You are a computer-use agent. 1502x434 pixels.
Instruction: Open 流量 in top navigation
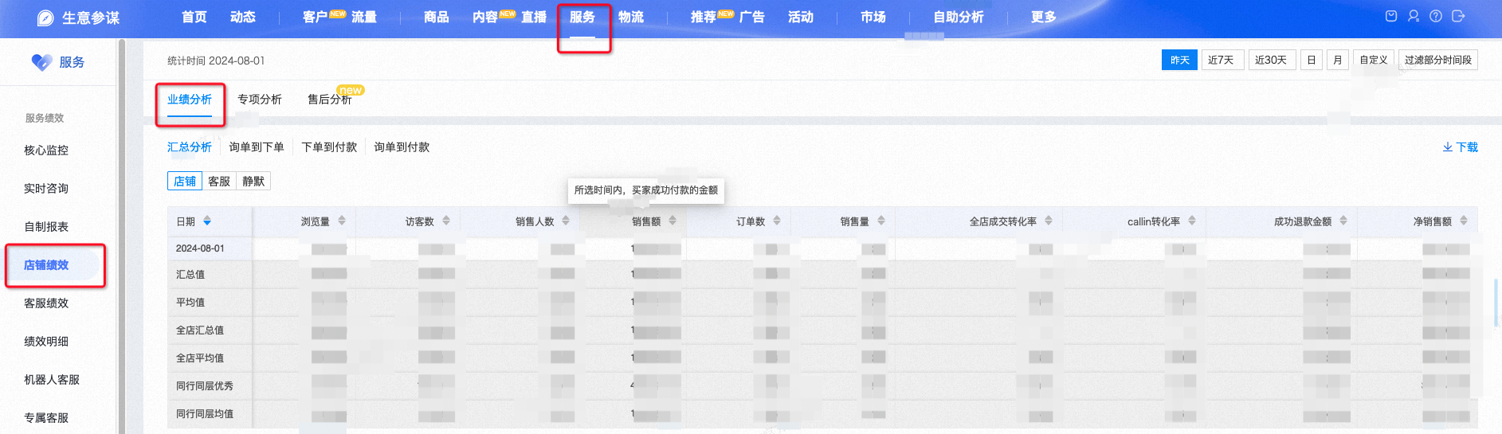click(364, 17)
